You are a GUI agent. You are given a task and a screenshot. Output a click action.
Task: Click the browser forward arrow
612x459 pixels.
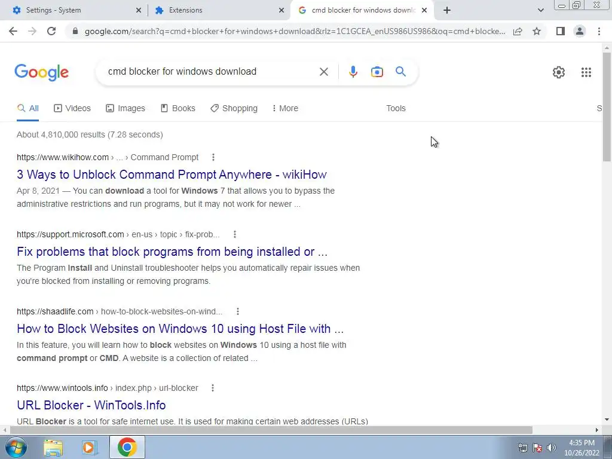click(x=32, y=31)
